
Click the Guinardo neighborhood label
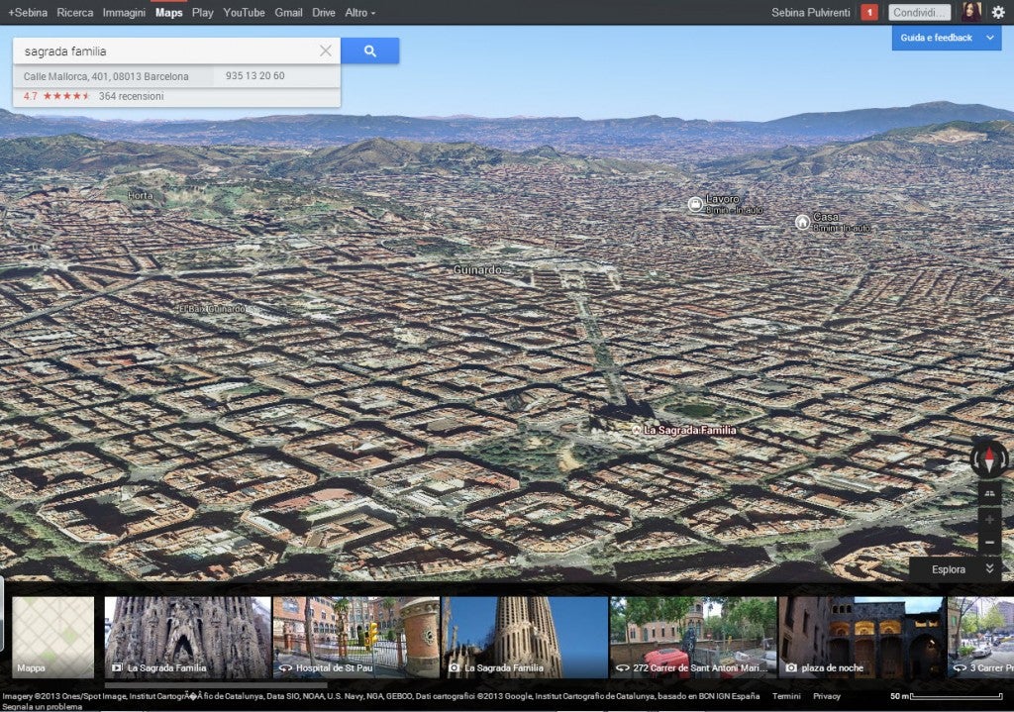coord(477,269)
